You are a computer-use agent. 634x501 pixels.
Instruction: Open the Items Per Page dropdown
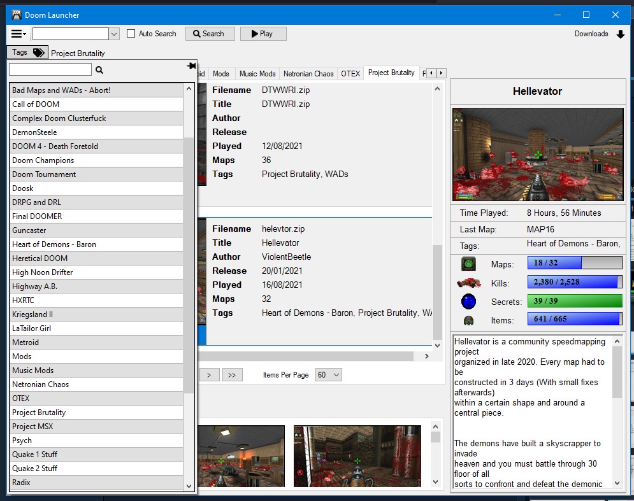[x=329, y=375]
